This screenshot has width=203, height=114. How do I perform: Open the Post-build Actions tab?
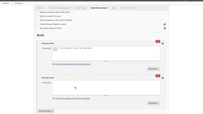pyautogui.click(x=128, y=8)
